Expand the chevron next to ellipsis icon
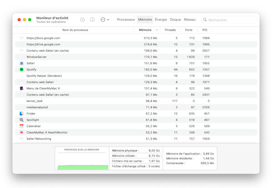 click(108, 20)
